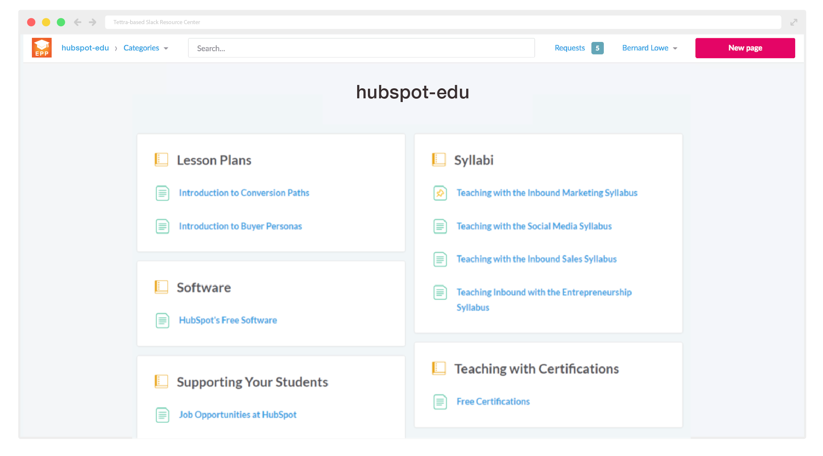
Task: Open the Syllabi category heading
Action: pos(474,160)
